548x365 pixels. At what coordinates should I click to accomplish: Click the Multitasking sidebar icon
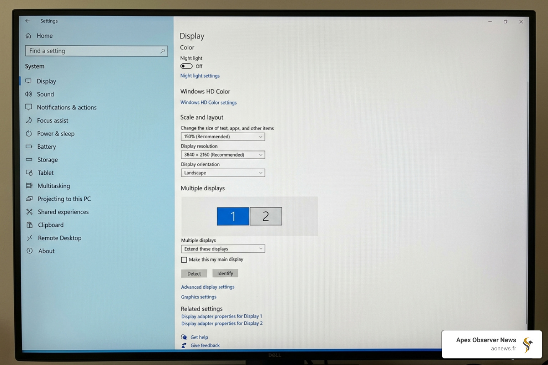point(29,186)
